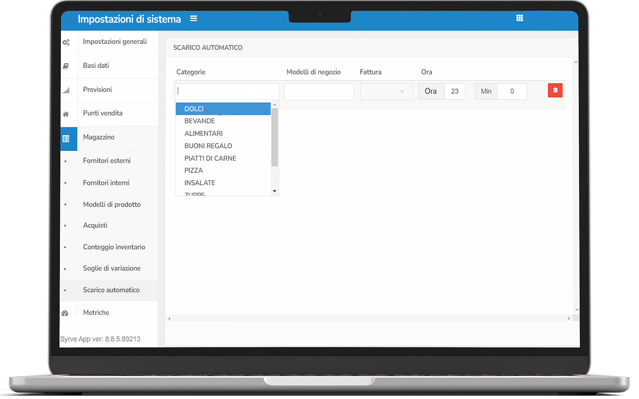Open Soglie di variazione page

(112, 268)
